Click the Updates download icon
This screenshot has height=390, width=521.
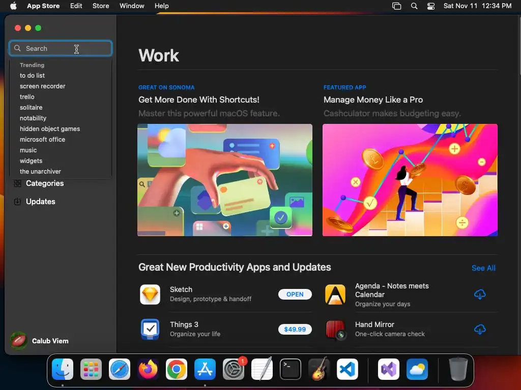tap(17, 202)
